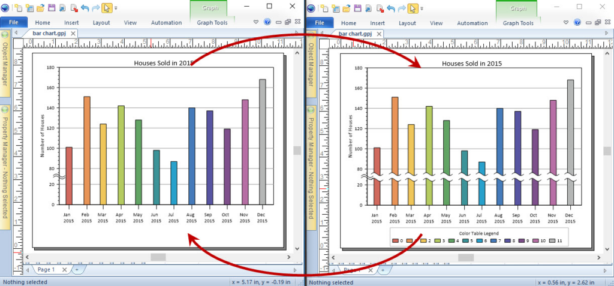Viewport: 614px width, 286px height.
Task: Open Help question mark icon in left window
Action: pos(267,23)
